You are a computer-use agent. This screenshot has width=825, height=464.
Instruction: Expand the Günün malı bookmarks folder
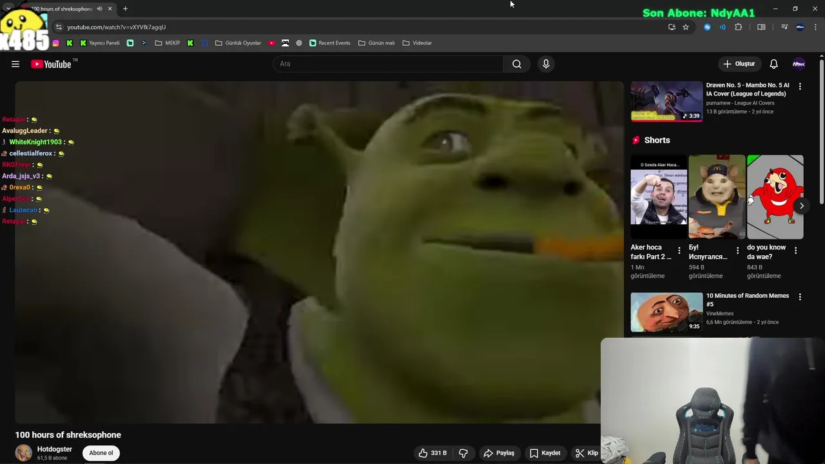376,43
